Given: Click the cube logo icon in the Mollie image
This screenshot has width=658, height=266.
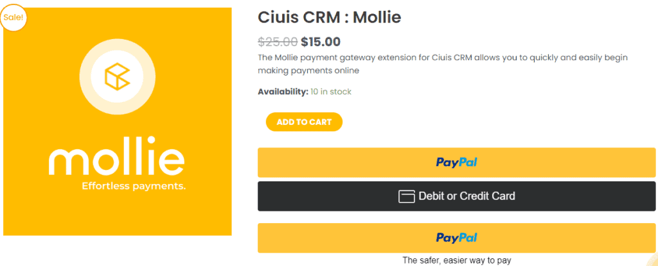Looking at the screenshot, I should coord(117,76).
